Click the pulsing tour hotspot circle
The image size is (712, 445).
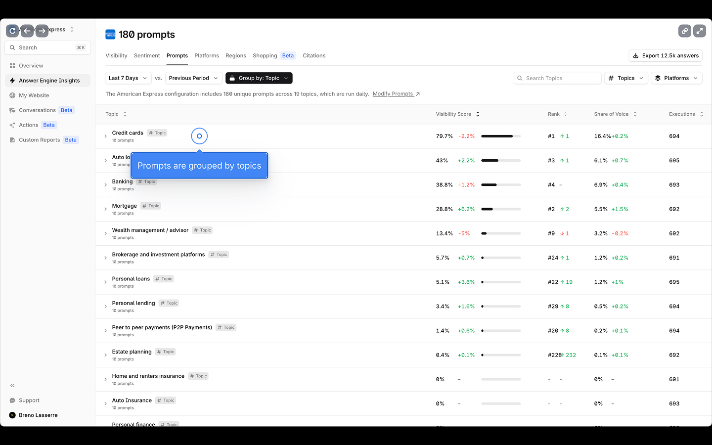[x=199, y=136]
